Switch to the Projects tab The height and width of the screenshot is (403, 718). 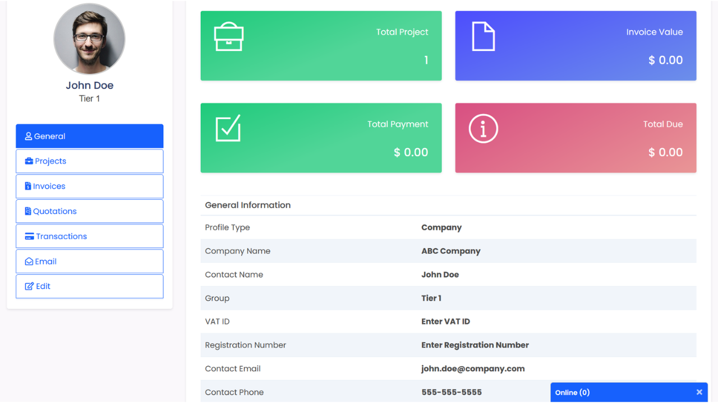coord(90,161)
